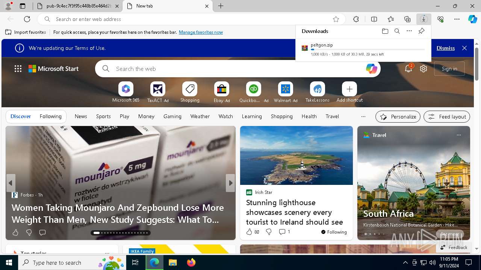This screenshot has height=270, width=481.
Task: Open the Ebay shortcut
Action: click(222, 92)
